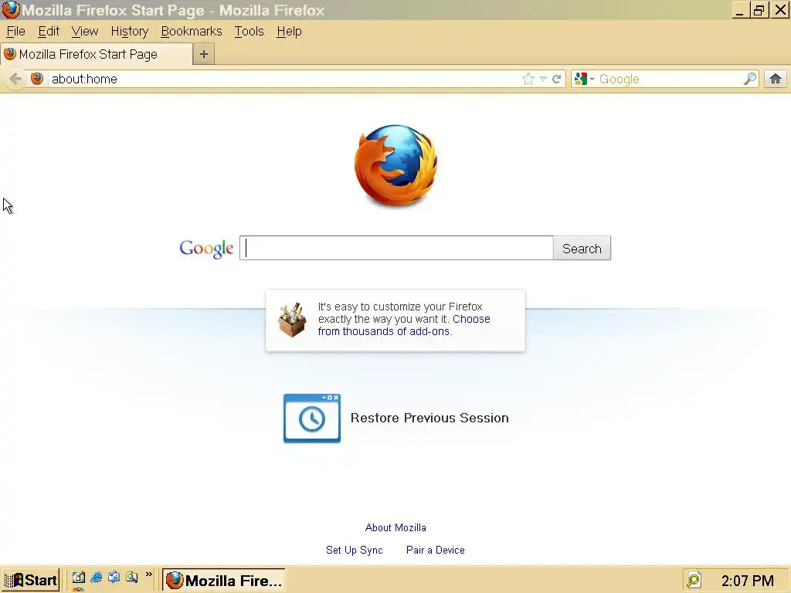Open the File menu

click(x=15, y=31)
